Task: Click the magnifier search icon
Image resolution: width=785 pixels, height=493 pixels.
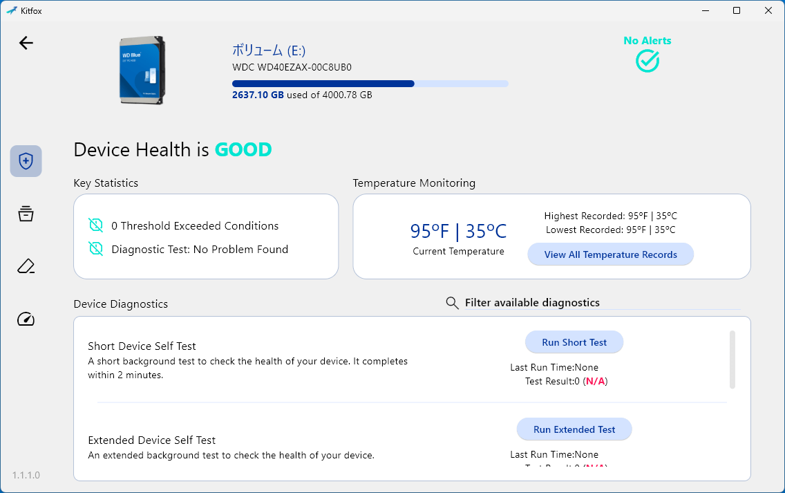Action: (x=452, y=303)
